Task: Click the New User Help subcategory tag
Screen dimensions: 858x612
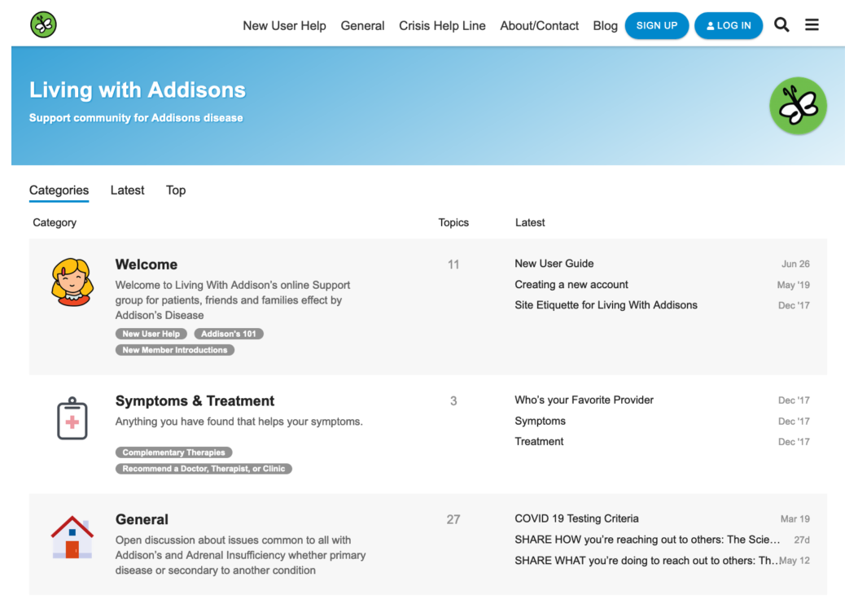Action: tap(151, 334)
